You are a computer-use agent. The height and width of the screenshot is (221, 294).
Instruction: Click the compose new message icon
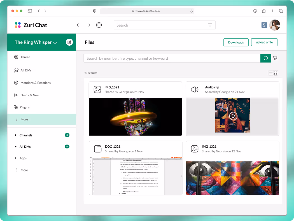pyautogui.click(x=69, y=42)
